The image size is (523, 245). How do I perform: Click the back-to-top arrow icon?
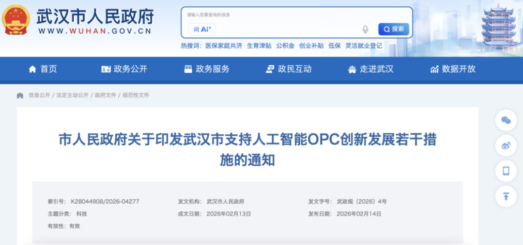(506, 196)
